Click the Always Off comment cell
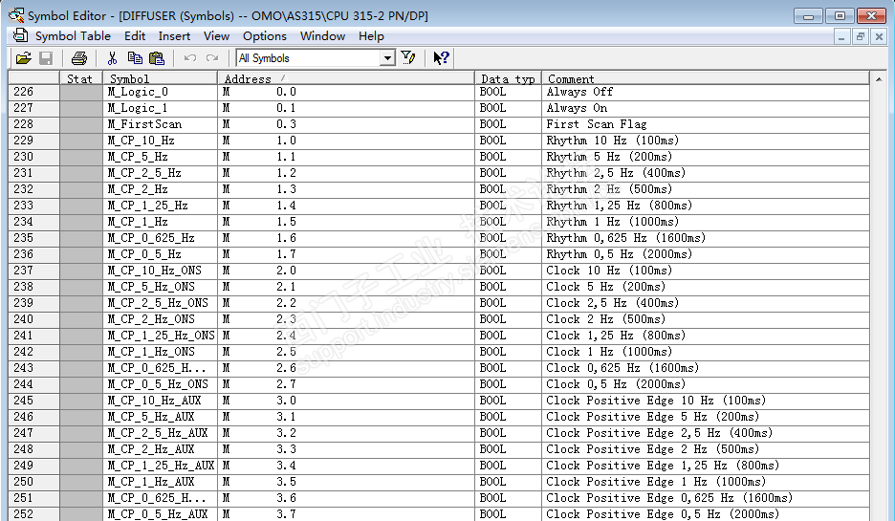 pyautogui.click(x=706, y=92)
